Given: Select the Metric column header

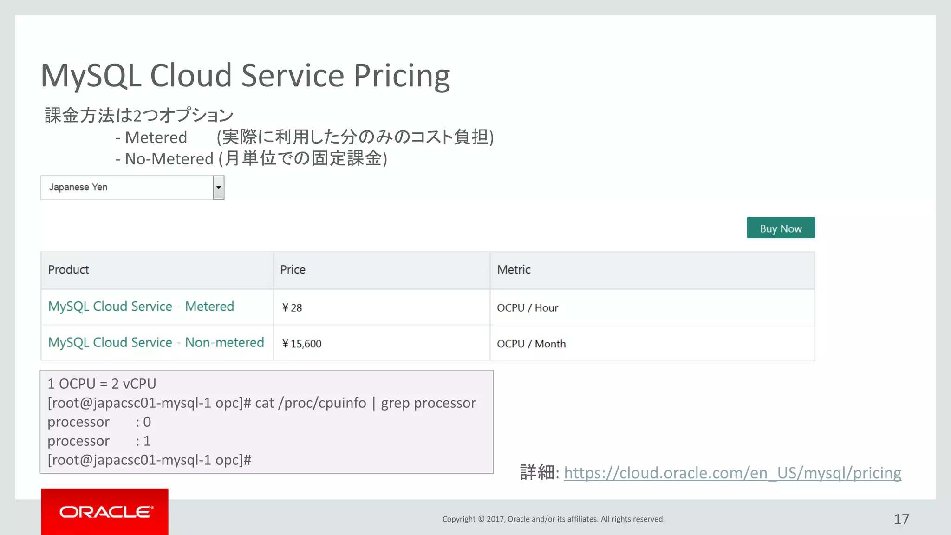Looking at the screenshot, I should click(x=652, y=270).
